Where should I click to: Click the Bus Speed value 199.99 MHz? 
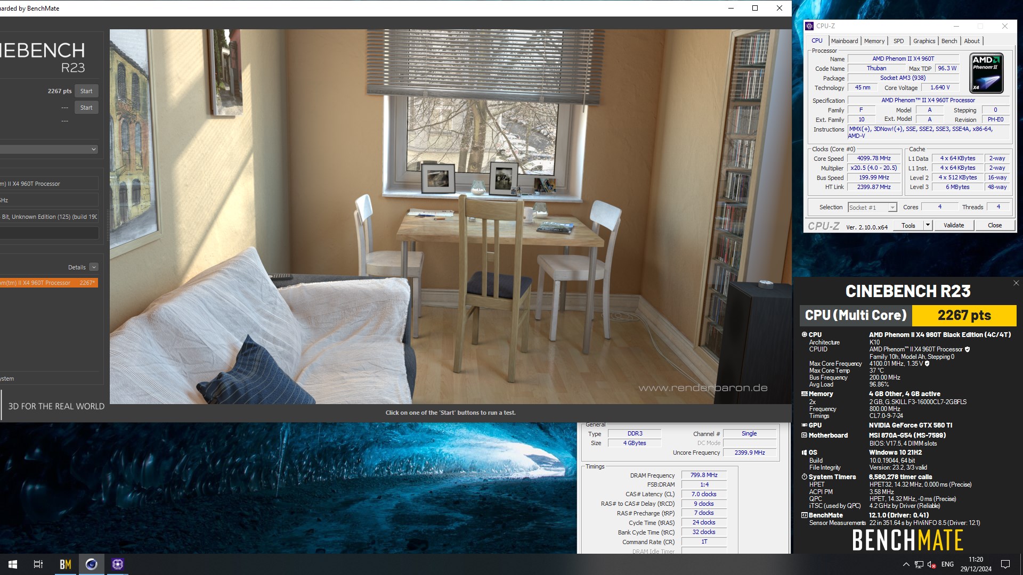[874, 178]
